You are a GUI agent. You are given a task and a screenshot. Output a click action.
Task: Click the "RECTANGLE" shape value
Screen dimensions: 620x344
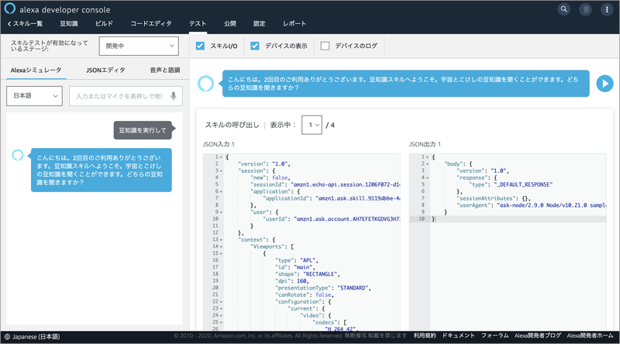[320, 274]
